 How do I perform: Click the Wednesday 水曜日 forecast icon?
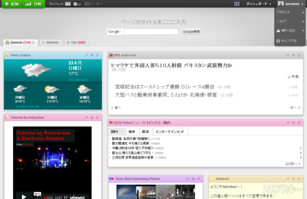[x=84, y=89]
